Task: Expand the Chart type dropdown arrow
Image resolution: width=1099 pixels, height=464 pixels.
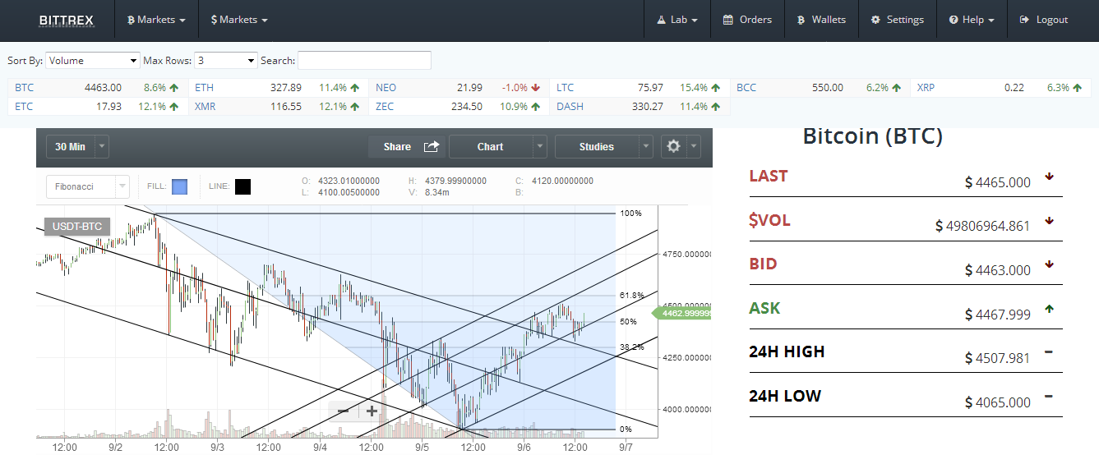Action: (540, 147)
